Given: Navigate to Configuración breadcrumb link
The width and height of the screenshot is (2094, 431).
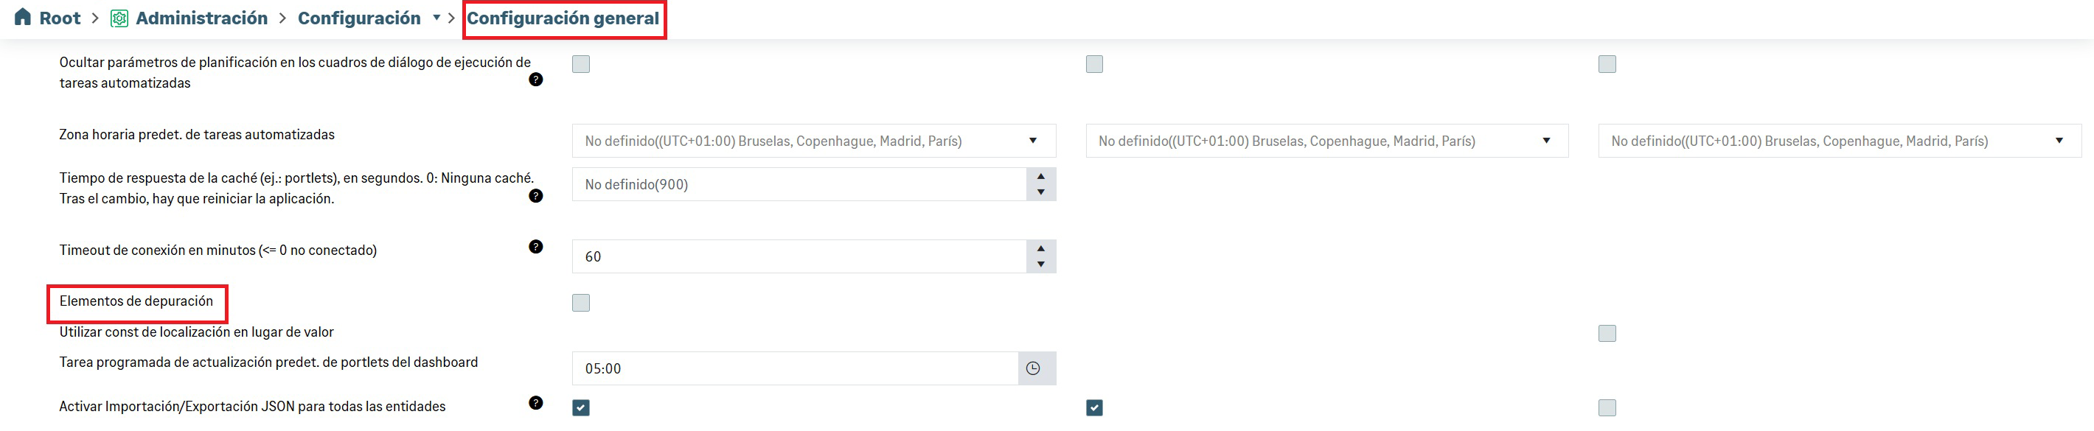Looking at the screenshot, I should pyautogui.click(x=358, y=18).
